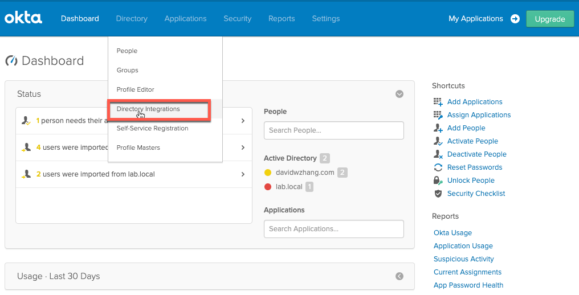This screenshot has width=579, height=295.
Task: Select Directory Integrations from the menu
Action: coord(148,109)
